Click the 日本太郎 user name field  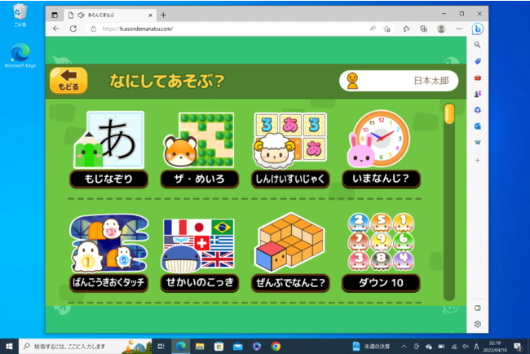pyautogui.click(x=399, y=81)
